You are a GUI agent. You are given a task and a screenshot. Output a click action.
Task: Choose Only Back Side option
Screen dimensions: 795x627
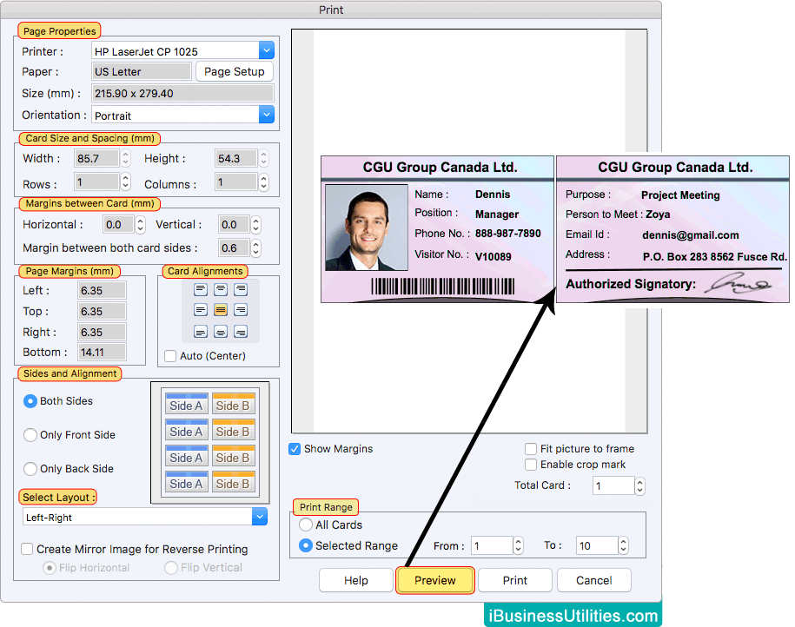(x=30, y=469)
